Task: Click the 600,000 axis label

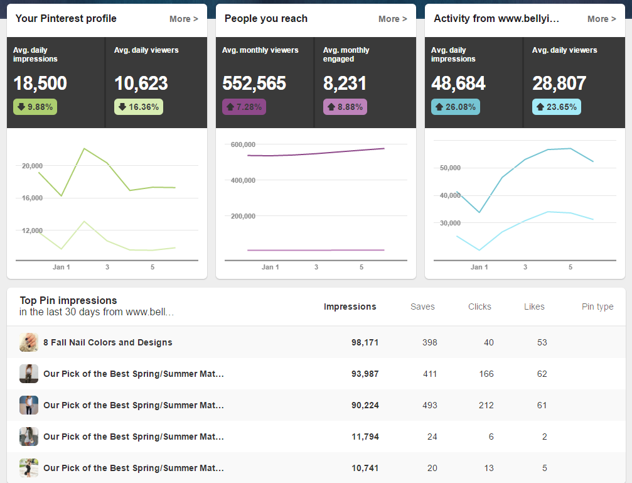Action: tap(243, 144)
